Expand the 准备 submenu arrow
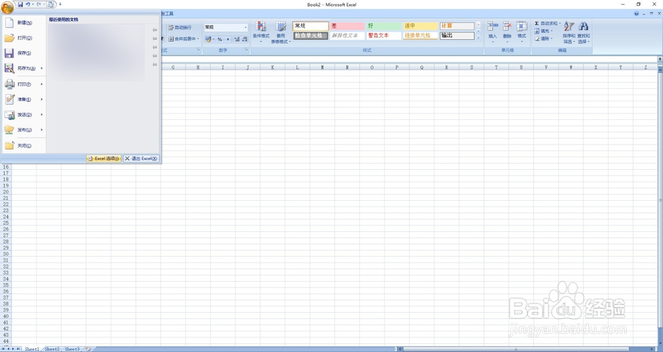663x352 pixels. [42, 99]
